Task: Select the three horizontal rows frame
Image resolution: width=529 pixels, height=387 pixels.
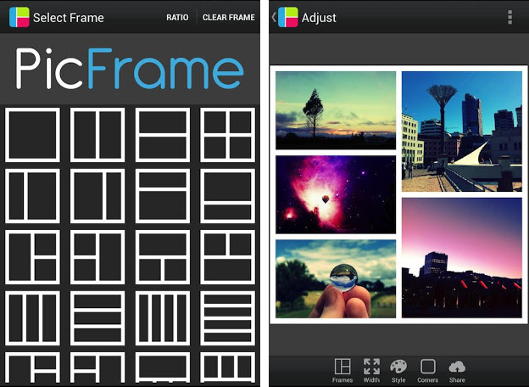Action: (97, 318)
